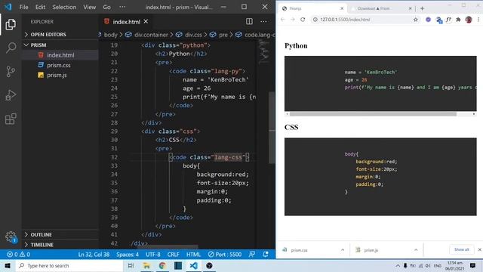
Task: Click Show all downloads button
Action: point(461,249)
